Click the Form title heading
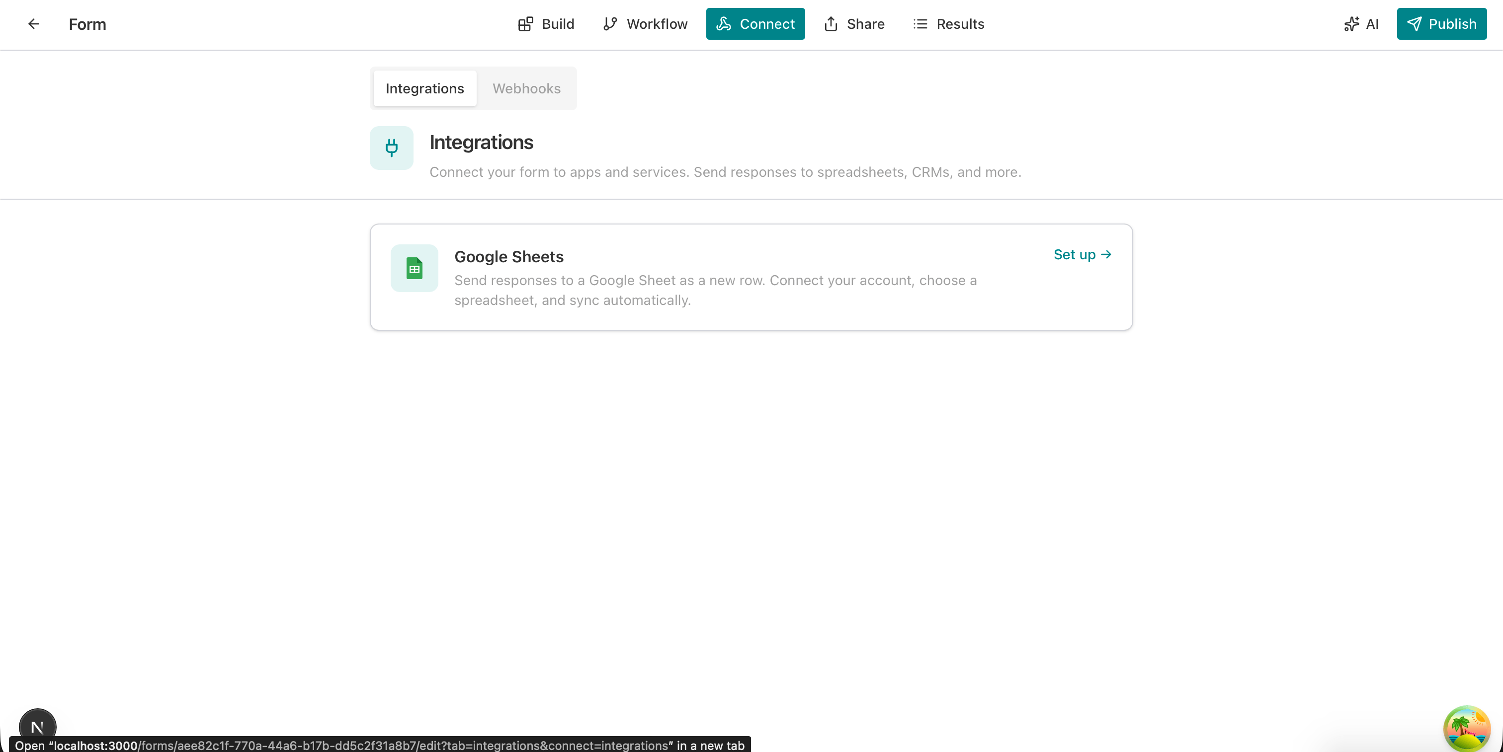The width and height of the screenshot is (1503, 752). pyautogui.click(x=87, y=24)
